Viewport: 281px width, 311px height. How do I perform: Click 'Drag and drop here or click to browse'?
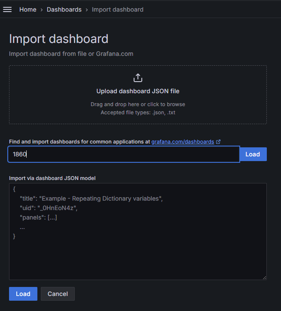pos(138,104)
